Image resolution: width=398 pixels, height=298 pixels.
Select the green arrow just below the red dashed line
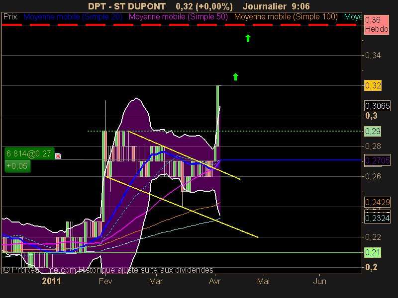tap(248, 38)
